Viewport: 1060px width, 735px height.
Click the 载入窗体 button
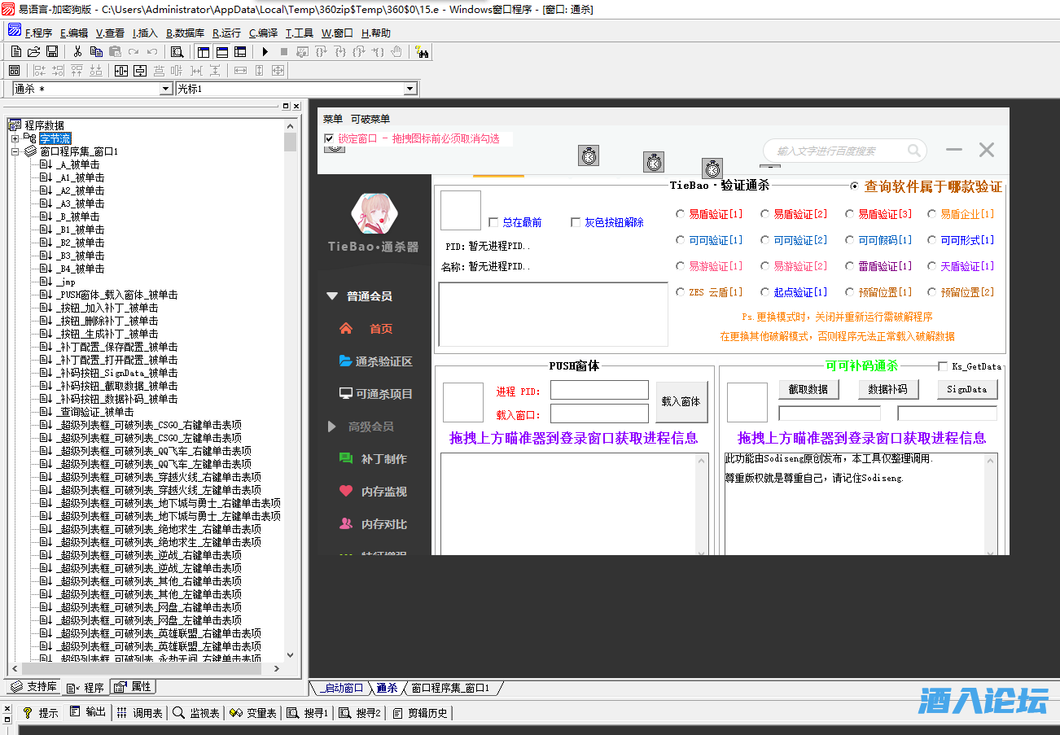click(x=682, y=400)
